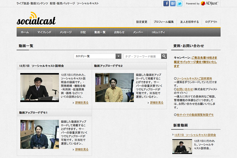The height and width of the screenshot is (158, 237).
Task: Click the 友人を招待する link
Action: [188, 22]
